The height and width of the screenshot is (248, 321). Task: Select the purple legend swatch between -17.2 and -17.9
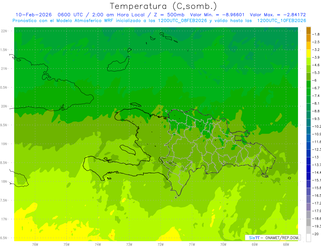coord(308,207)
